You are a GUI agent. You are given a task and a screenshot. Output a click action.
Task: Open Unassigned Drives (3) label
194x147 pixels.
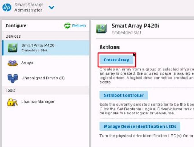(x=43, y=78)
